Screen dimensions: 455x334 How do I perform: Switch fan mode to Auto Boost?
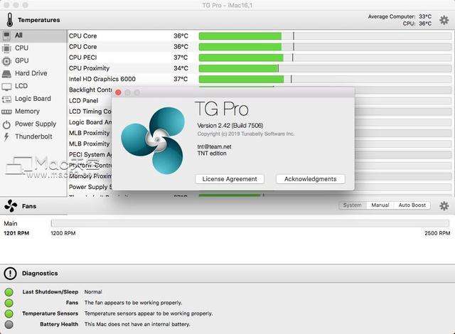[x=412, y=205]
